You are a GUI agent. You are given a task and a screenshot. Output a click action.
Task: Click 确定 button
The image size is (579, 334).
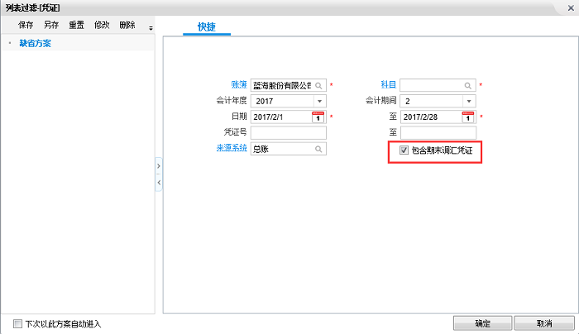pyautogui.click(x=481, y=323)
